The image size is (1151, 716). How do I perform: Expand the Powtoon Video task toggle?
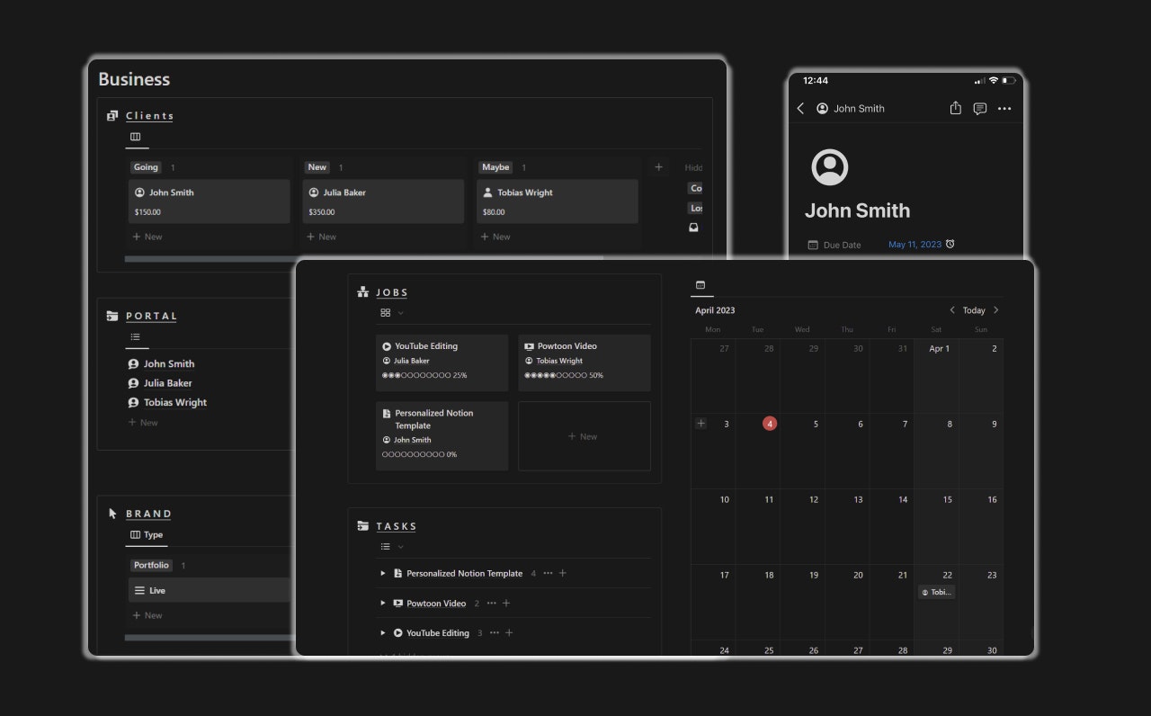pos(383,603)
